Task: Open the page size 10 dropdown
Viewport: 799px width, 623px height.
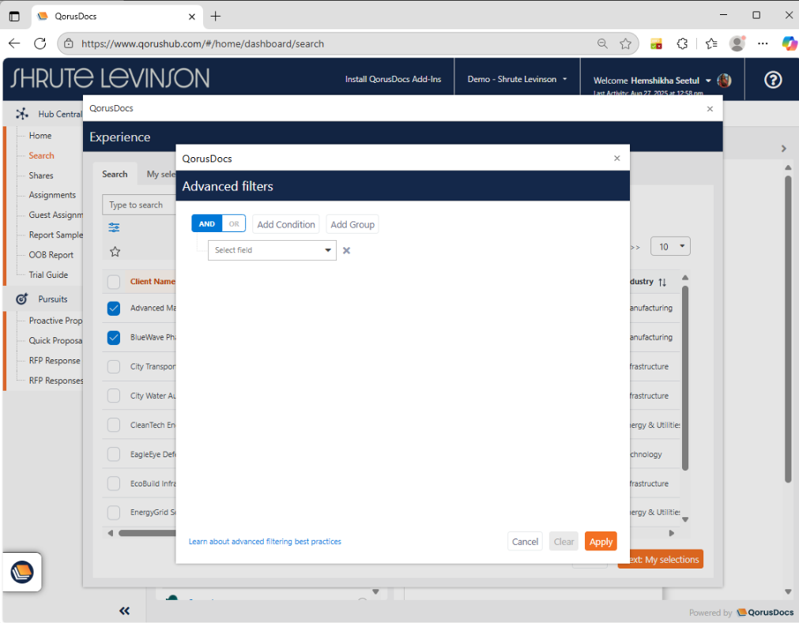Action: pos(670,246)
